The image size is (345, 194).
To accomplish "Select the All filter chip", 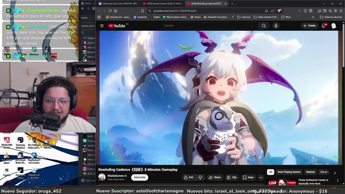I will [x=271, y=172].
